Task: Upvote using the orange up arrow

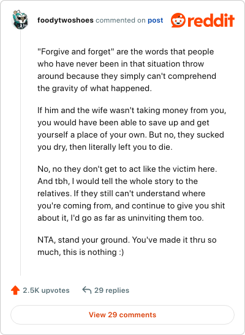Action: point(15,290)
